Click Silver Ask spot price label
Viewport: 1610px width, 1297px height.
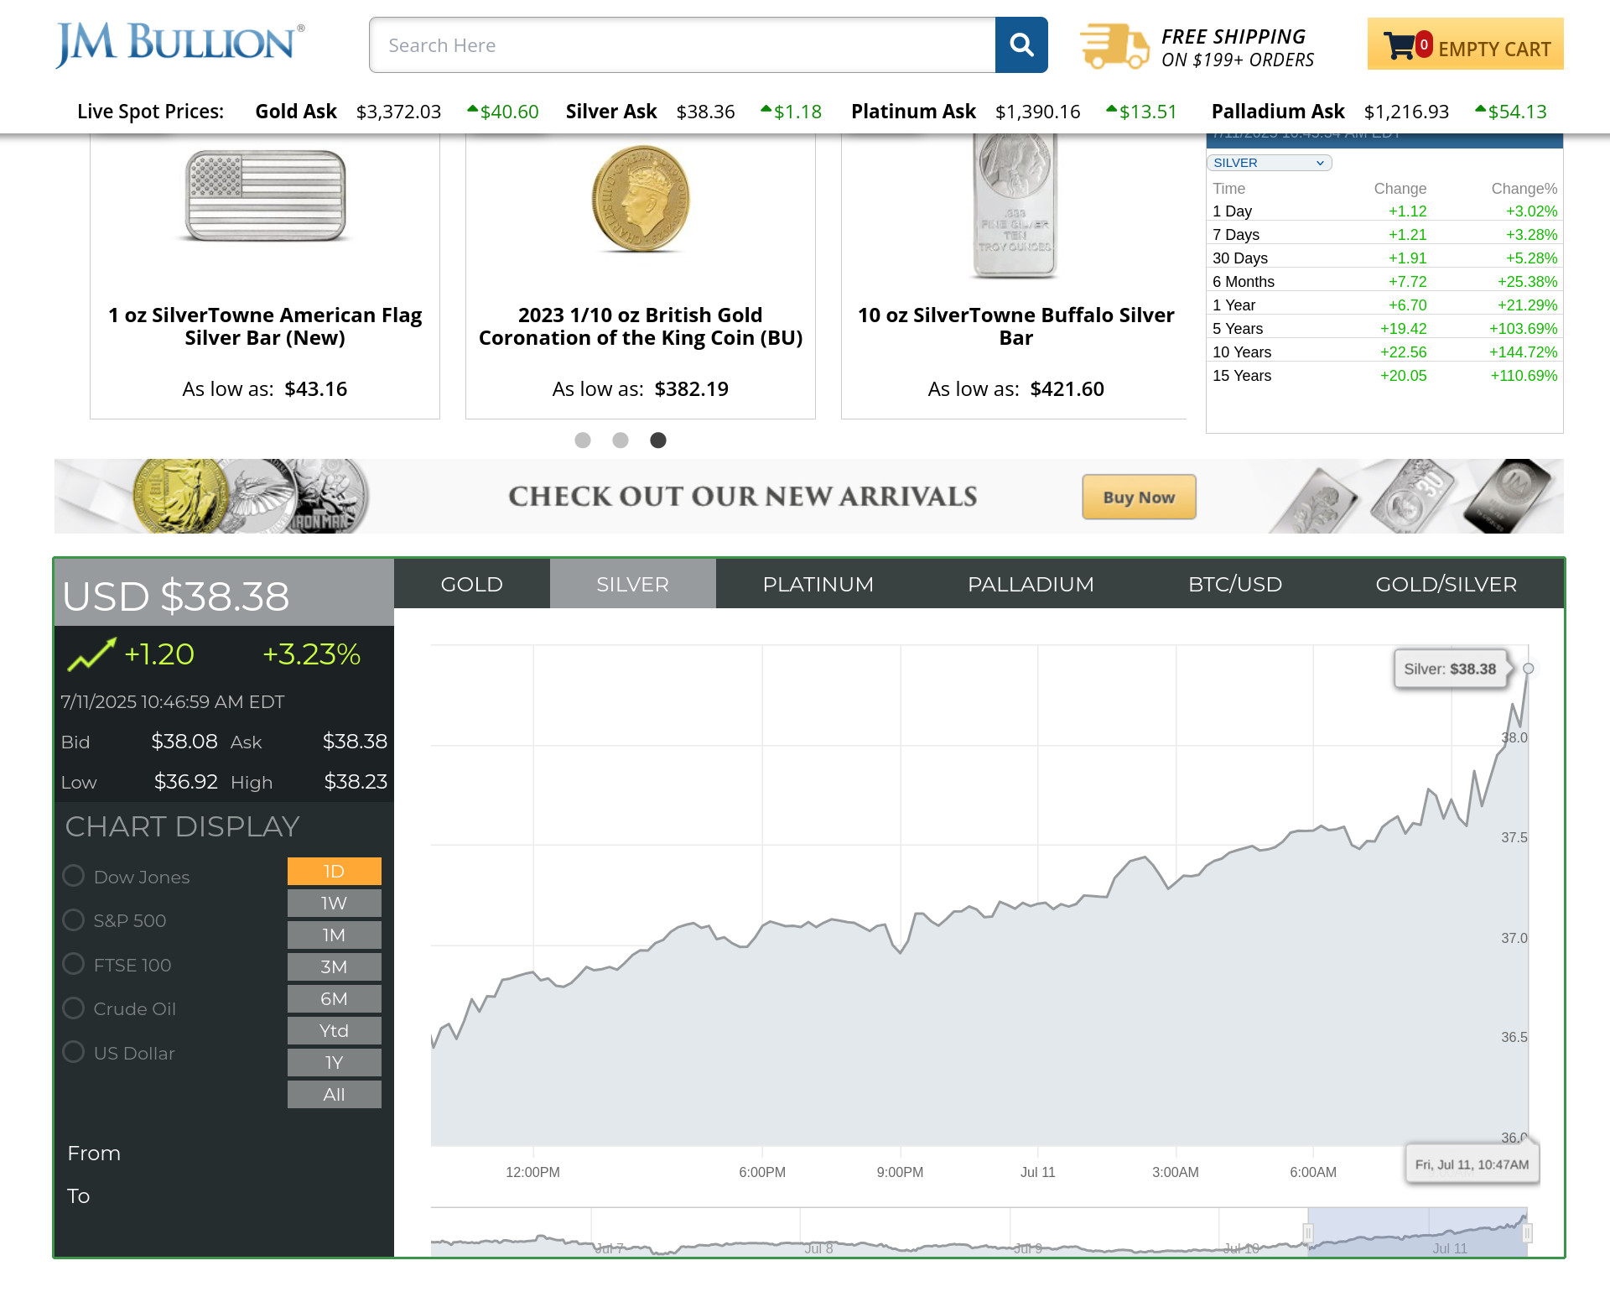tap(611, 112)
